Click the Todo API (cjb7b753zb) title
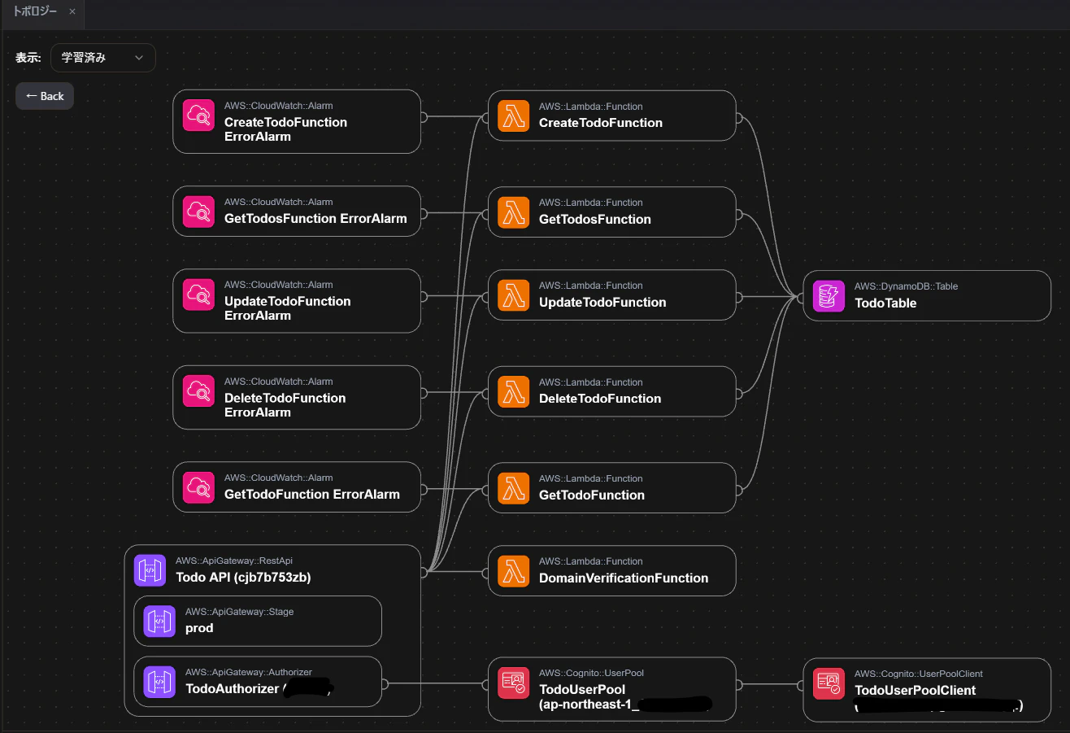This screenshot has height=733, width=1070. 243,578
